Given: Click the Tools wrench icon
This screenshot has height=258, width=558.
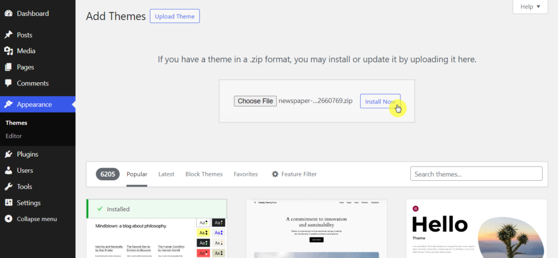Looking at the screenshot, I should 9,187.
